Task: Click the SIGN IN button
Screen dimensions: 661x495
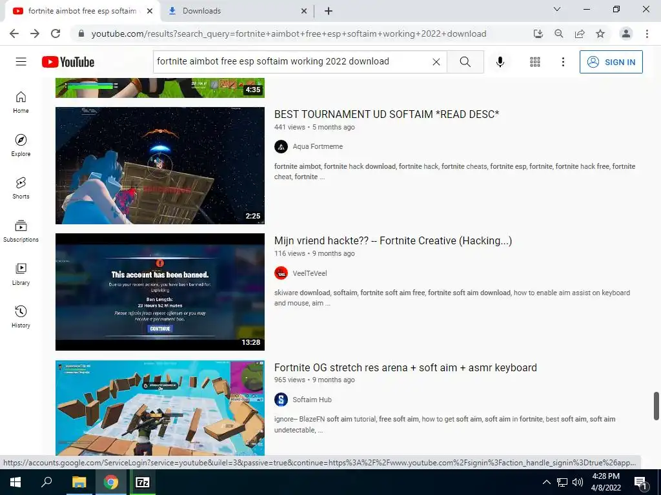Action: 611,62
